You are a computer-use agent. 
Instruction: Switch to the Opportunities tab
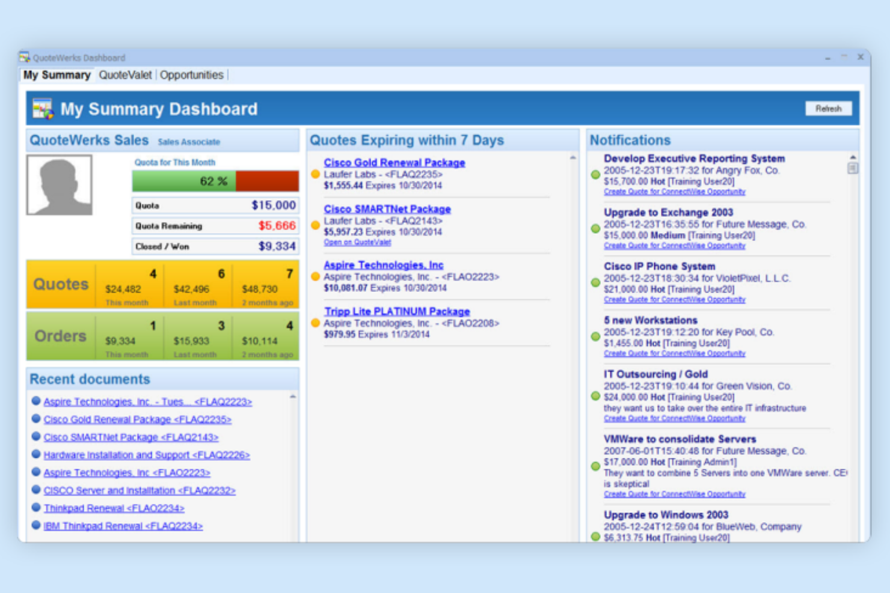(191, 75)
